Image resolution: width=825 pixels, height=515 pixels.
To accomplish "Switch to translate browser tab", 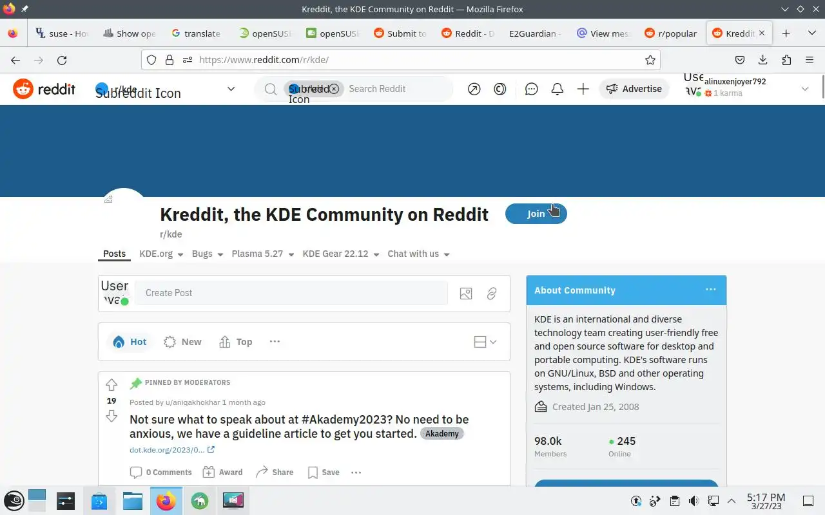I will [196, 33].
